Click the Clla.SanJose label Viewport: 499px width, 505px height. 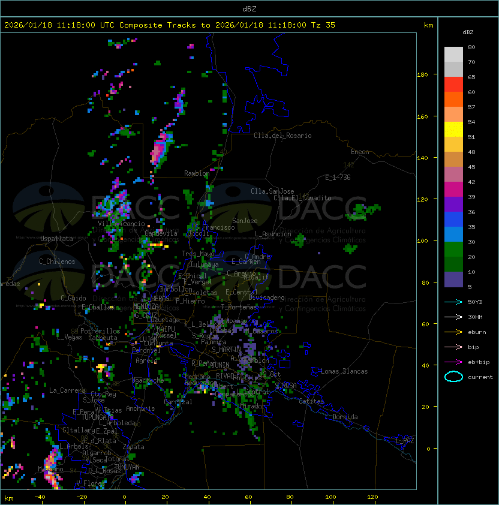coord(272,191)
